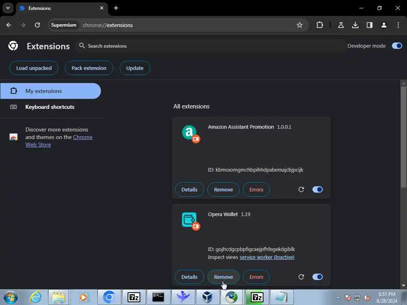Click the Search extensions field
The height and width of the screenshot is (305, 407).
(210, 46)
